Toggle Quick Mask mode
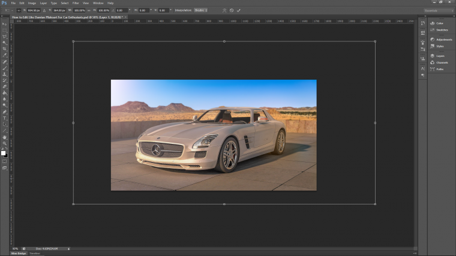Image resolution: width=456 pixels, height=256 pixels. (x=4, y=161)
